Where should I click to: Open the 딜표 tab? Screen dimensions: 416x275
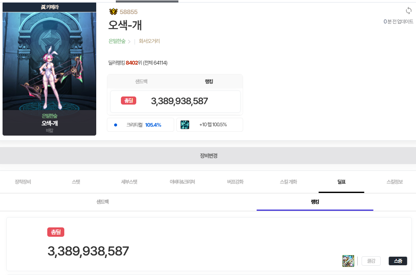pyautogui.click(x=341, y=182)
